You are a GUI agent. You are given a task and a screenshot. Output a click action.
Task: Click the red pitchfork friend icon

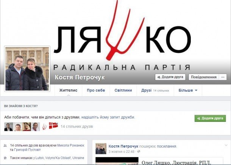tap(44, 127)
